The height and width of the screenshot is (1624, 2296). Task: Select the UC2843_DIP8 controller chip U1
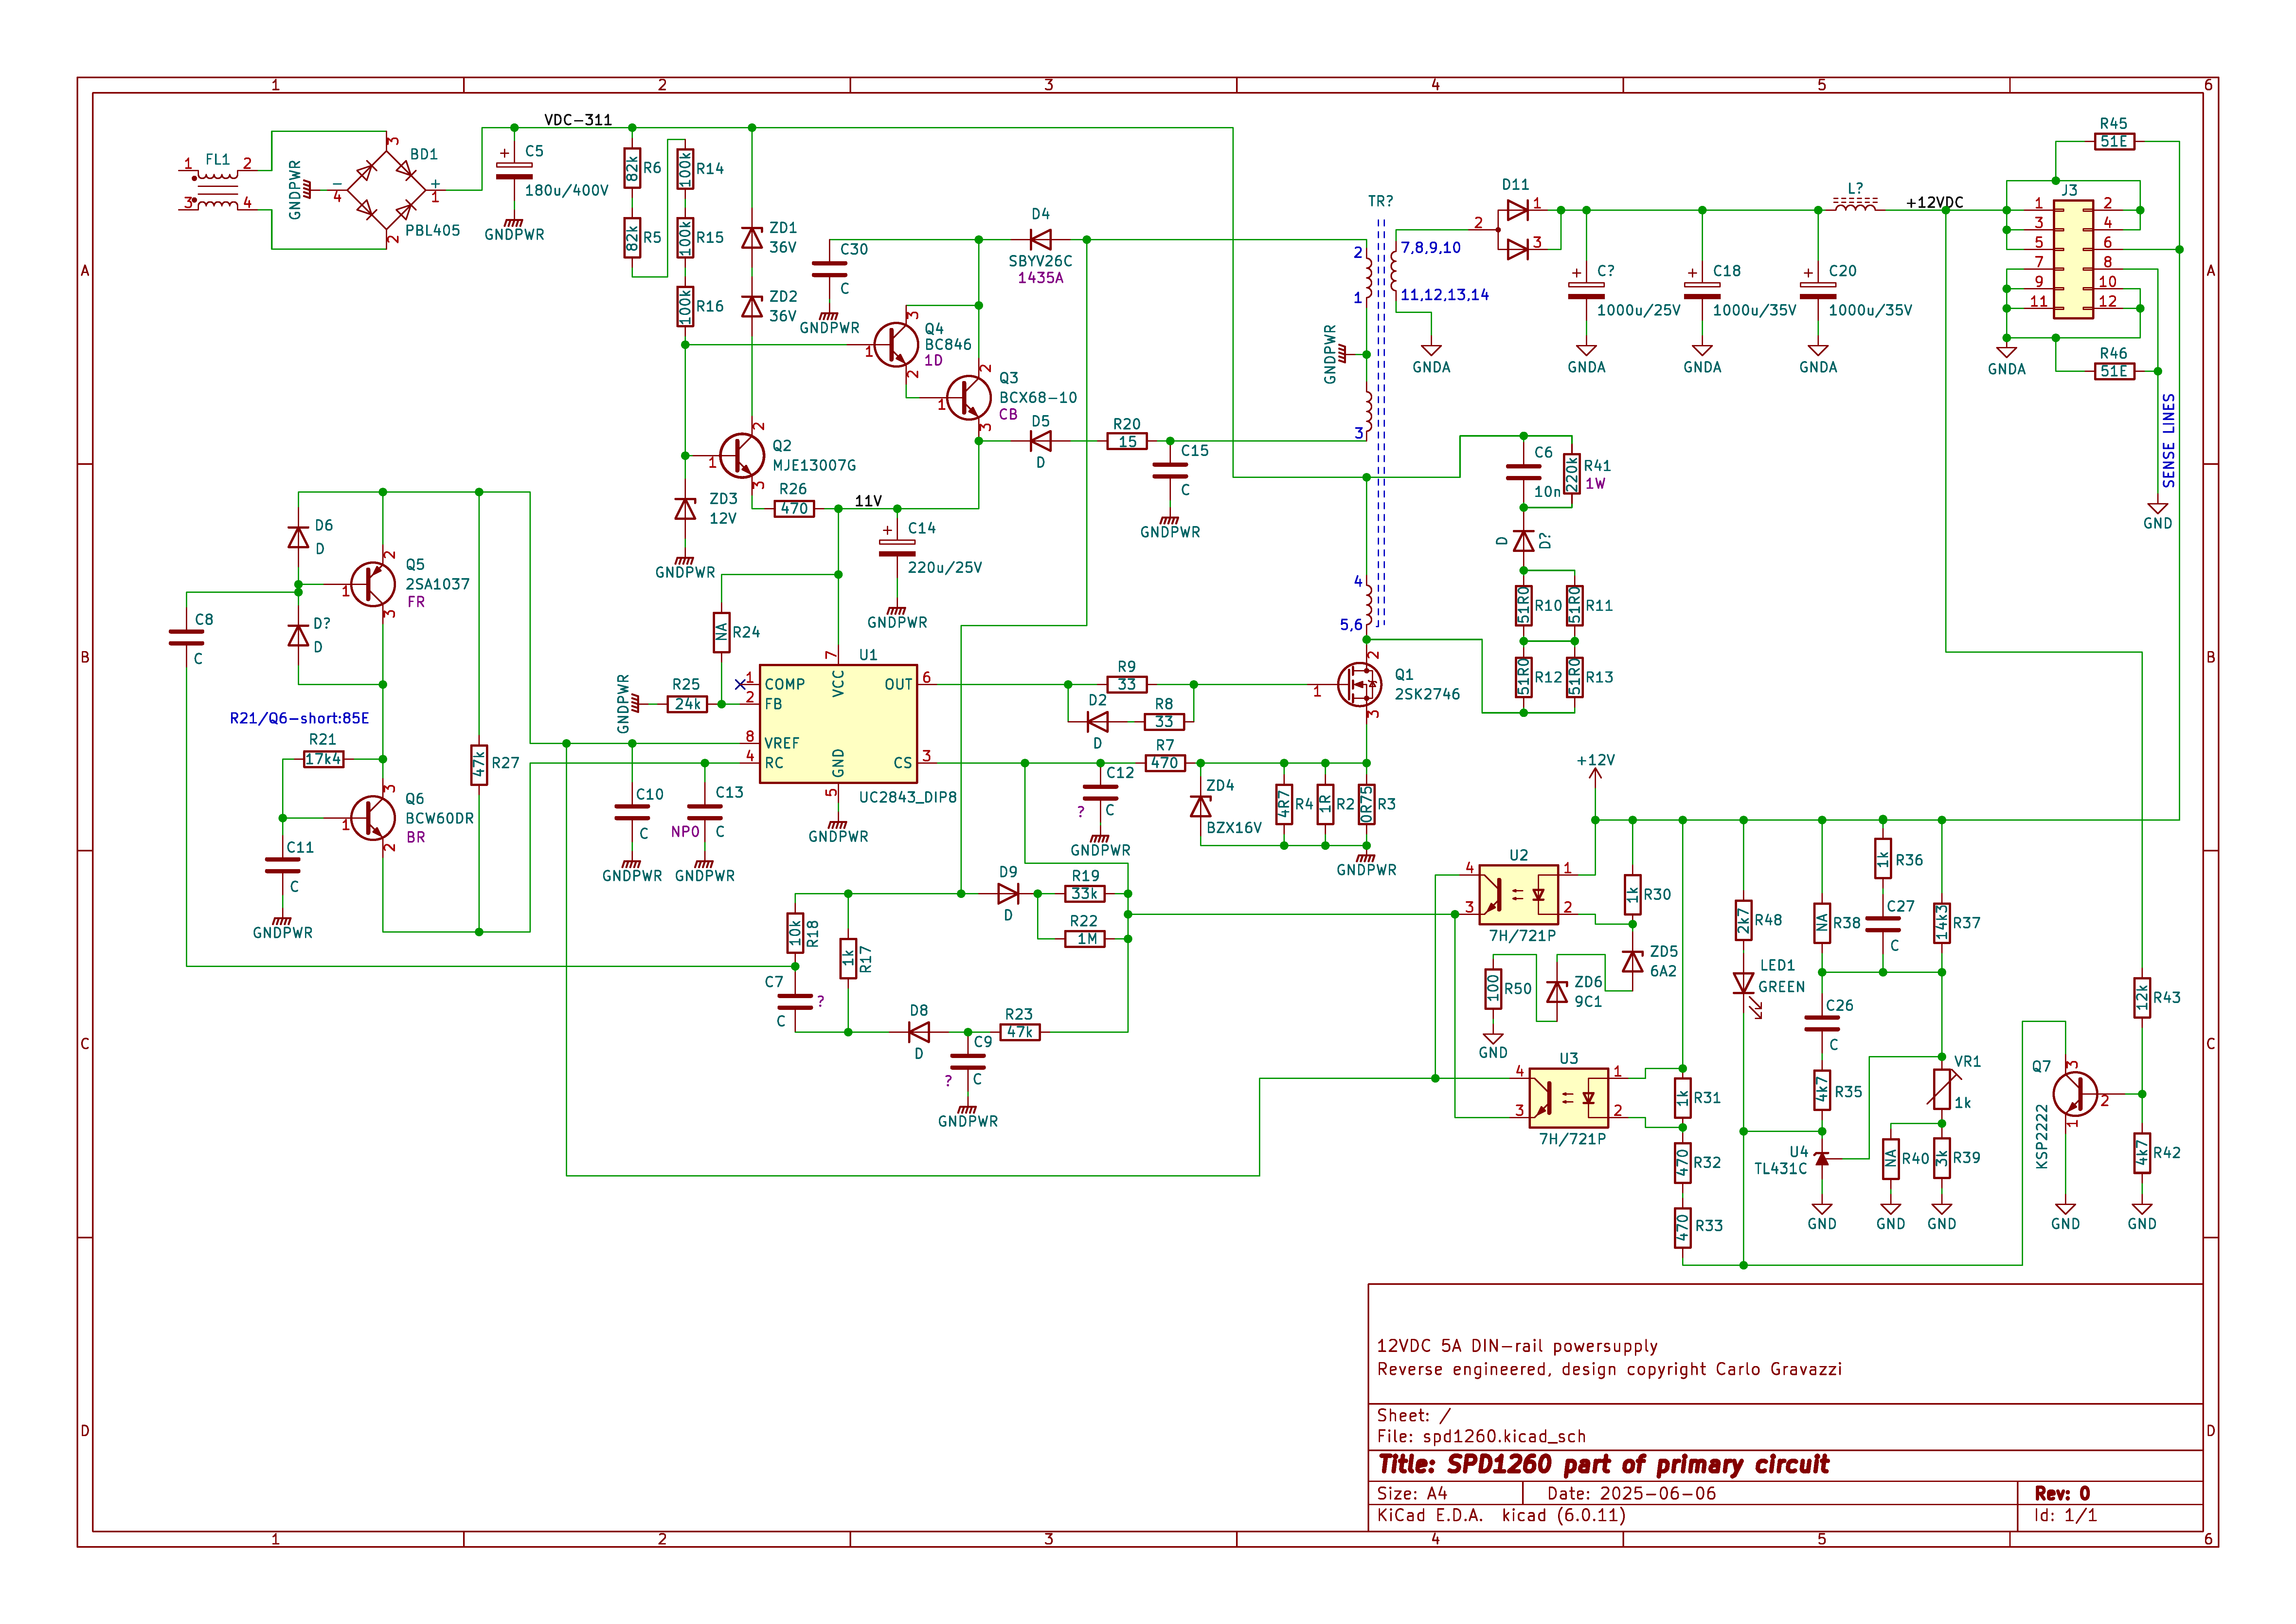click(838, 723)
